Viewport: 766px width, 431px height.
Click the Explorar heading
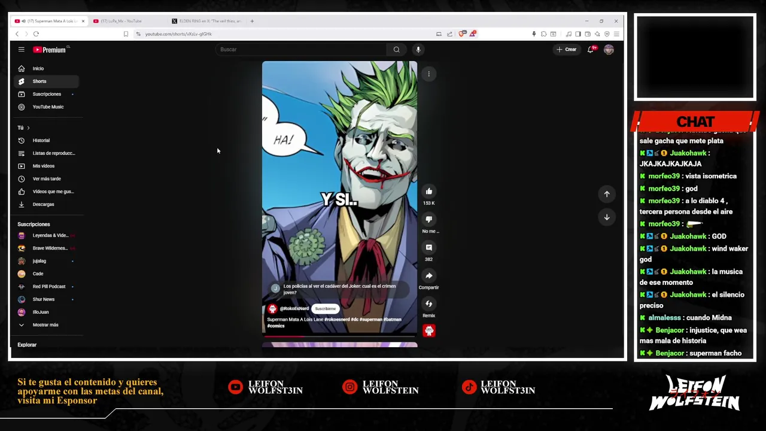[27, 345]
